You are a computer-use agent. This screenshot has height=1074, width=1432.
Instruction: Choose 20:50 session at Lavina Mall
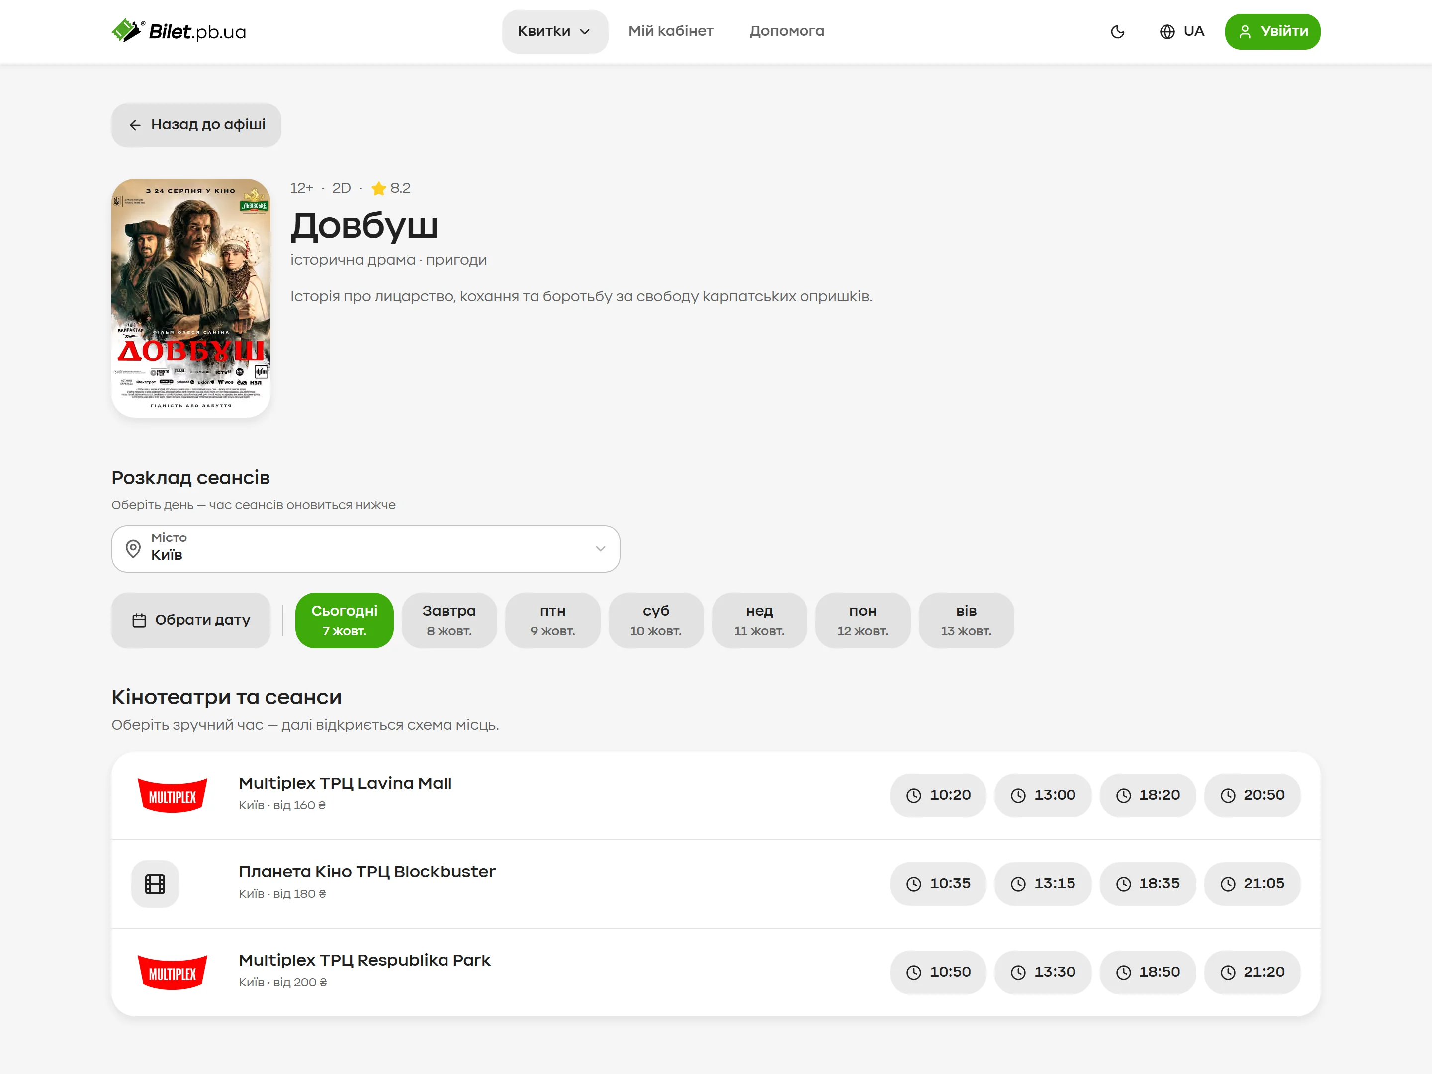click(1252, 796)
